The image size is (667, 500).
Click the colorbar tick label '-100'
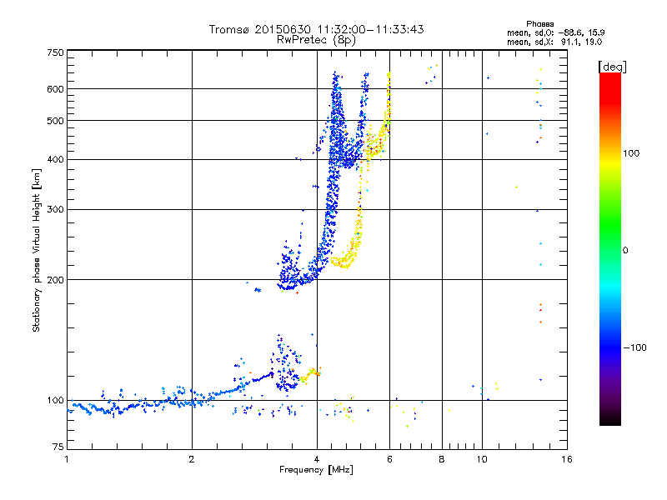[635, 347]
